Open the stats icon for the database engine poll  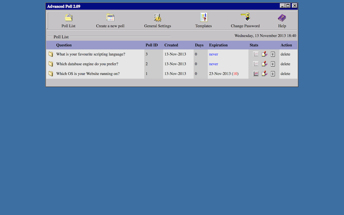256,64
